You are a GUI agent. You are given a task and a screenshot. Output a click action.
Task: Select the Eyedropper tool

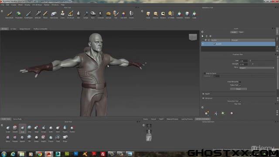28,14
